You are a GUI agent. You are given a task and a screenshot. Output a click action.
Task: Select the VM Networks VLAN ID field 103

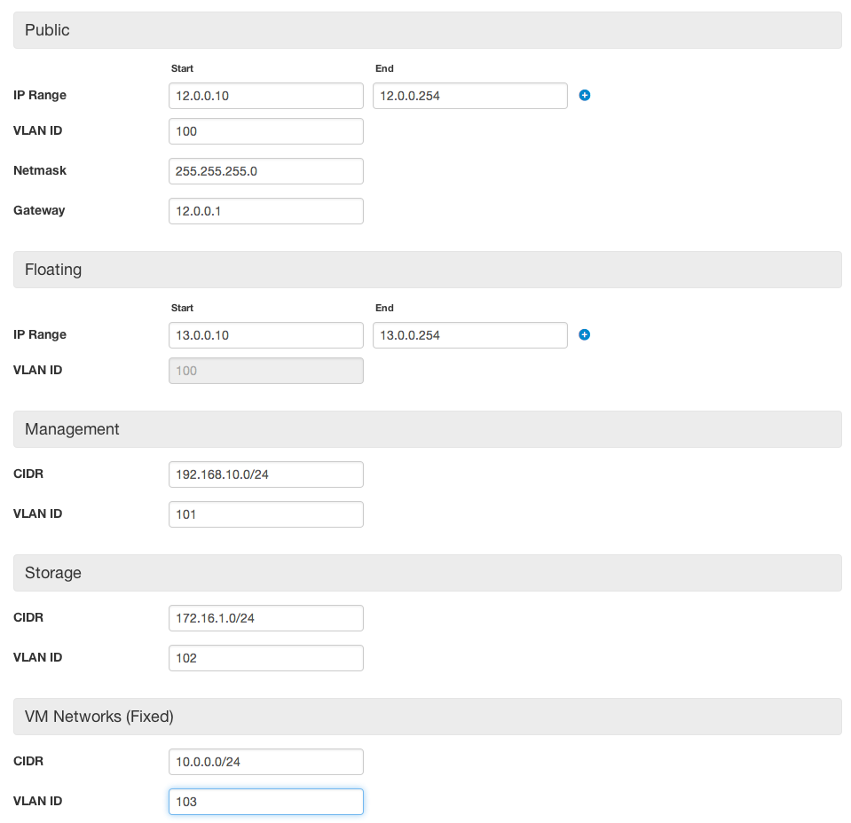pyautogui.click(x=266, y=802)
